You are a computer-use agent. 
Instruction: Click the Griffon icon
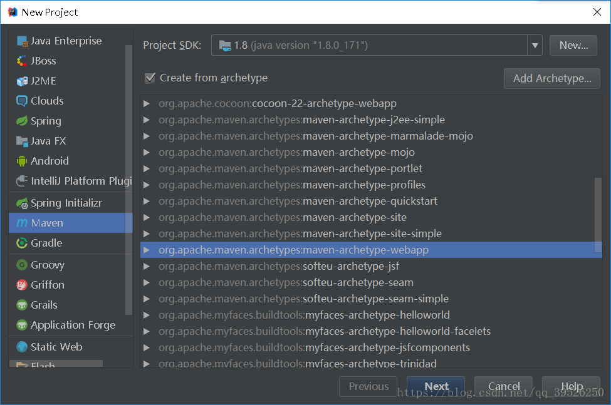click(22, 285)
